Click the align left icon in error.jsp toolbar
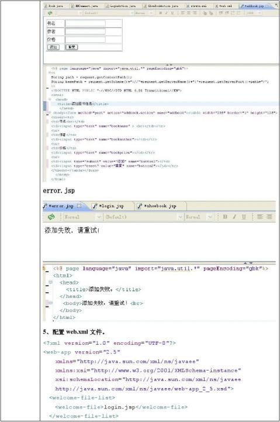Viewport: 280px width, 422px height. point(260,217)
